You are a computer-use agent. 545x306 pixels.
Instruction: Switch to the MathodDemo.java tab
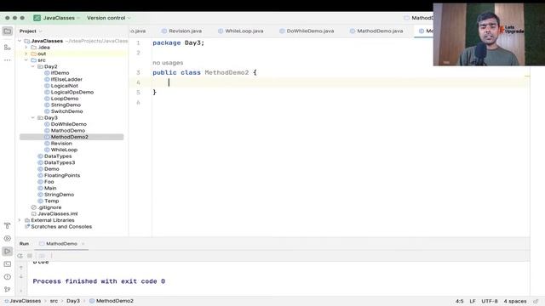376,31
